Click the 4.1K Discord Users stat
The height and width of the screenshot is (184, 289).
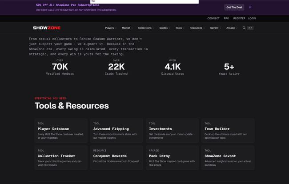point(173,68)
